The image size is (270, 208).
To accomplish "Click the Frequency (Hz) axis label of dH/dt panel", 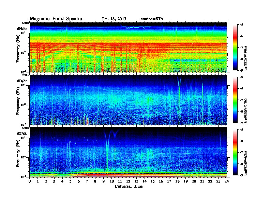I will [x=18, y=49].
